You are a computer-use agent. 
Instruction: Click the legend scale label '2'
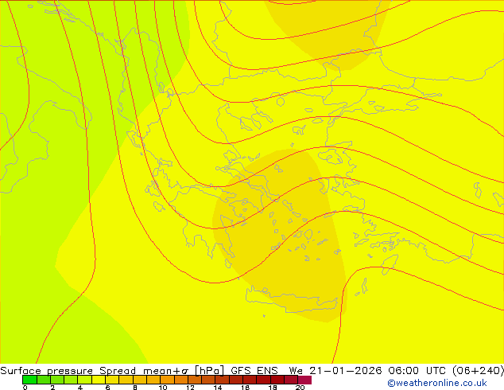[x=52, y=388]
